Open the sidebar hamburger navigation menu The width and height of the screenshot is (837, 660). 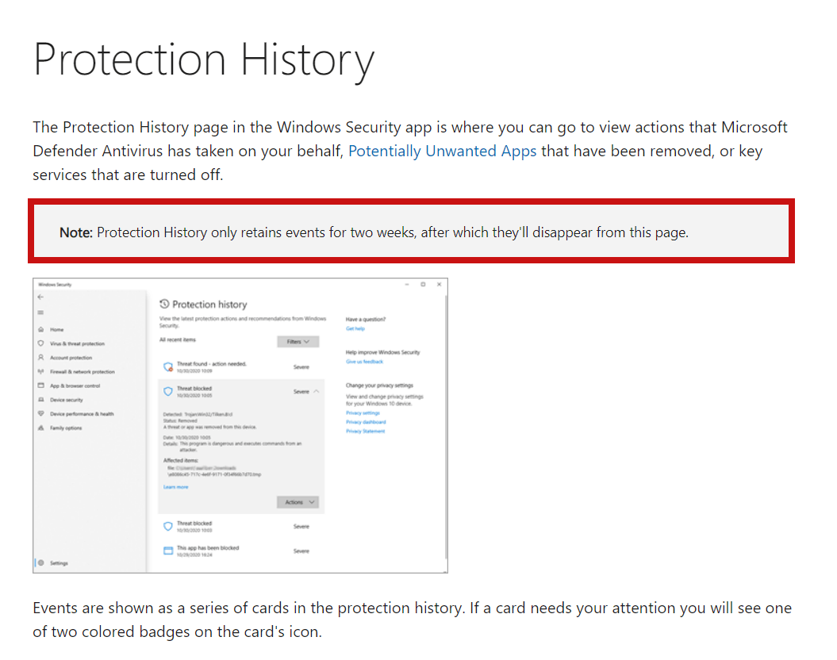click(40, 312)
